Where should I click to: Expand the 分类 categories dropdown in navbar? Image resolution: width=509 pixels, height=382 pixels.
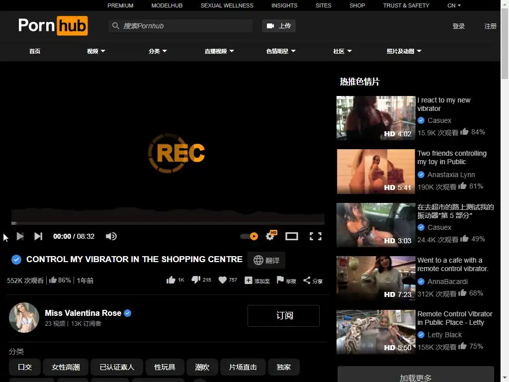click(x=158, y=51)
